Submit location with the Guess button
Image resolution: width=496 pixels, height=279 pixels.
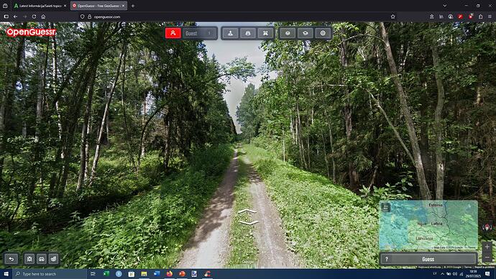[428, 259]
